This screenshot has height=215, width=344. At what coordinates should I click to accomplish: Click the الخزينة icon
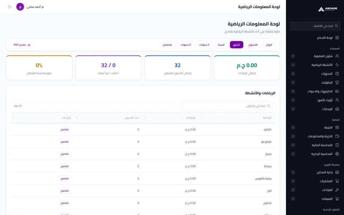[337, 128]
